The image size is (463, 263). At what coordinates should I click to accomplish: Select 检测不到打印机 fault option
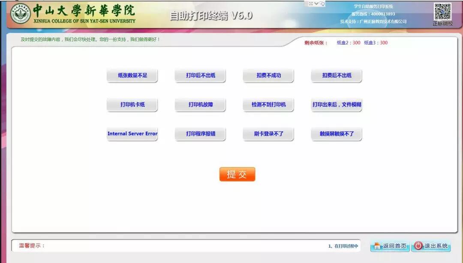click(268, 105)
